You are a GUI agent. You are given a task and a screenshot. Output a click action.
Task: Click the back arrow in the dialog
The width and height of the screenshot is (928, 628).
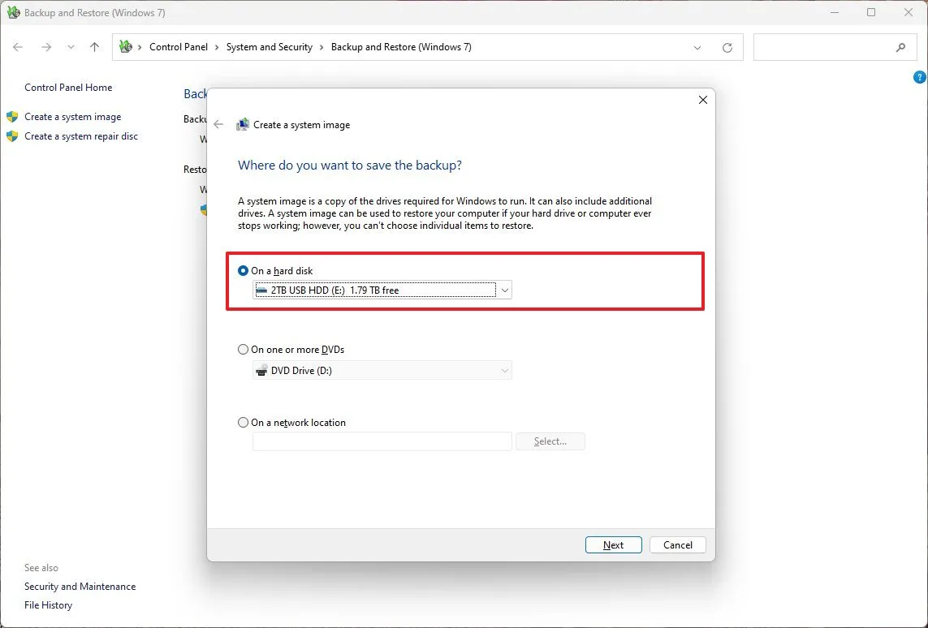(219, 124)
